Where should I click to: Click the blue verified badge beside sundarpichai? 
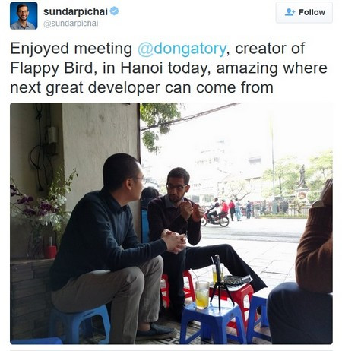tap(115, 11)
